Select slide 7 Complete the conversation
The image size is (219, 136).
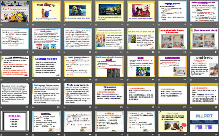tap(204, 11)
